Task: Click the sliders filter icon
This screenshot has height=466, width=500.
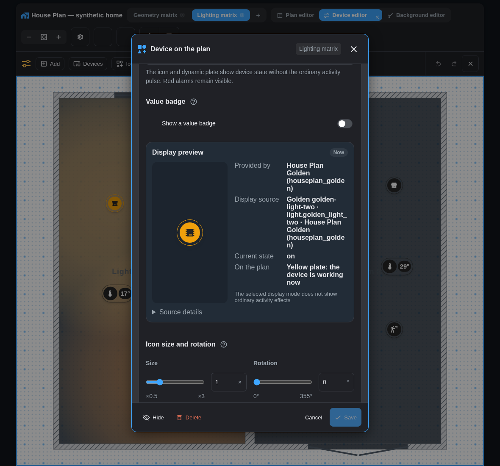Action: click(x=26, y=64)
